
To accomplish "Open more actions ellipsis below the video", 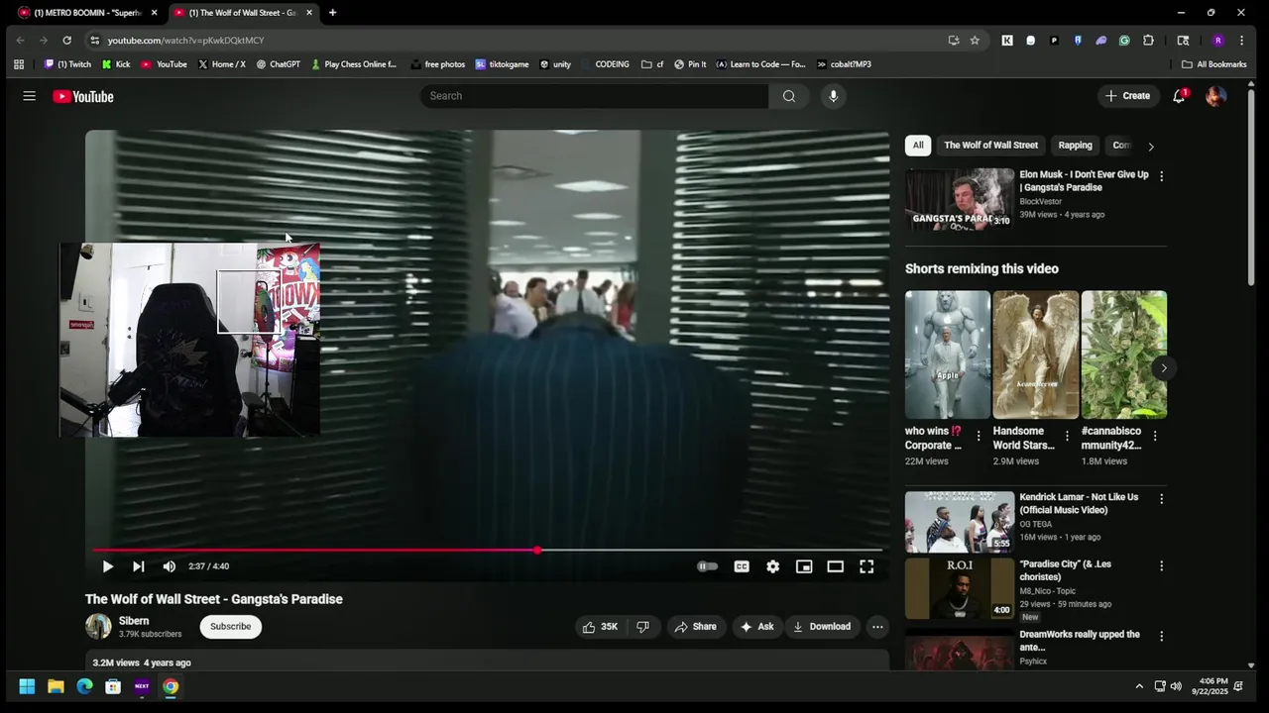I will point(877,627).
